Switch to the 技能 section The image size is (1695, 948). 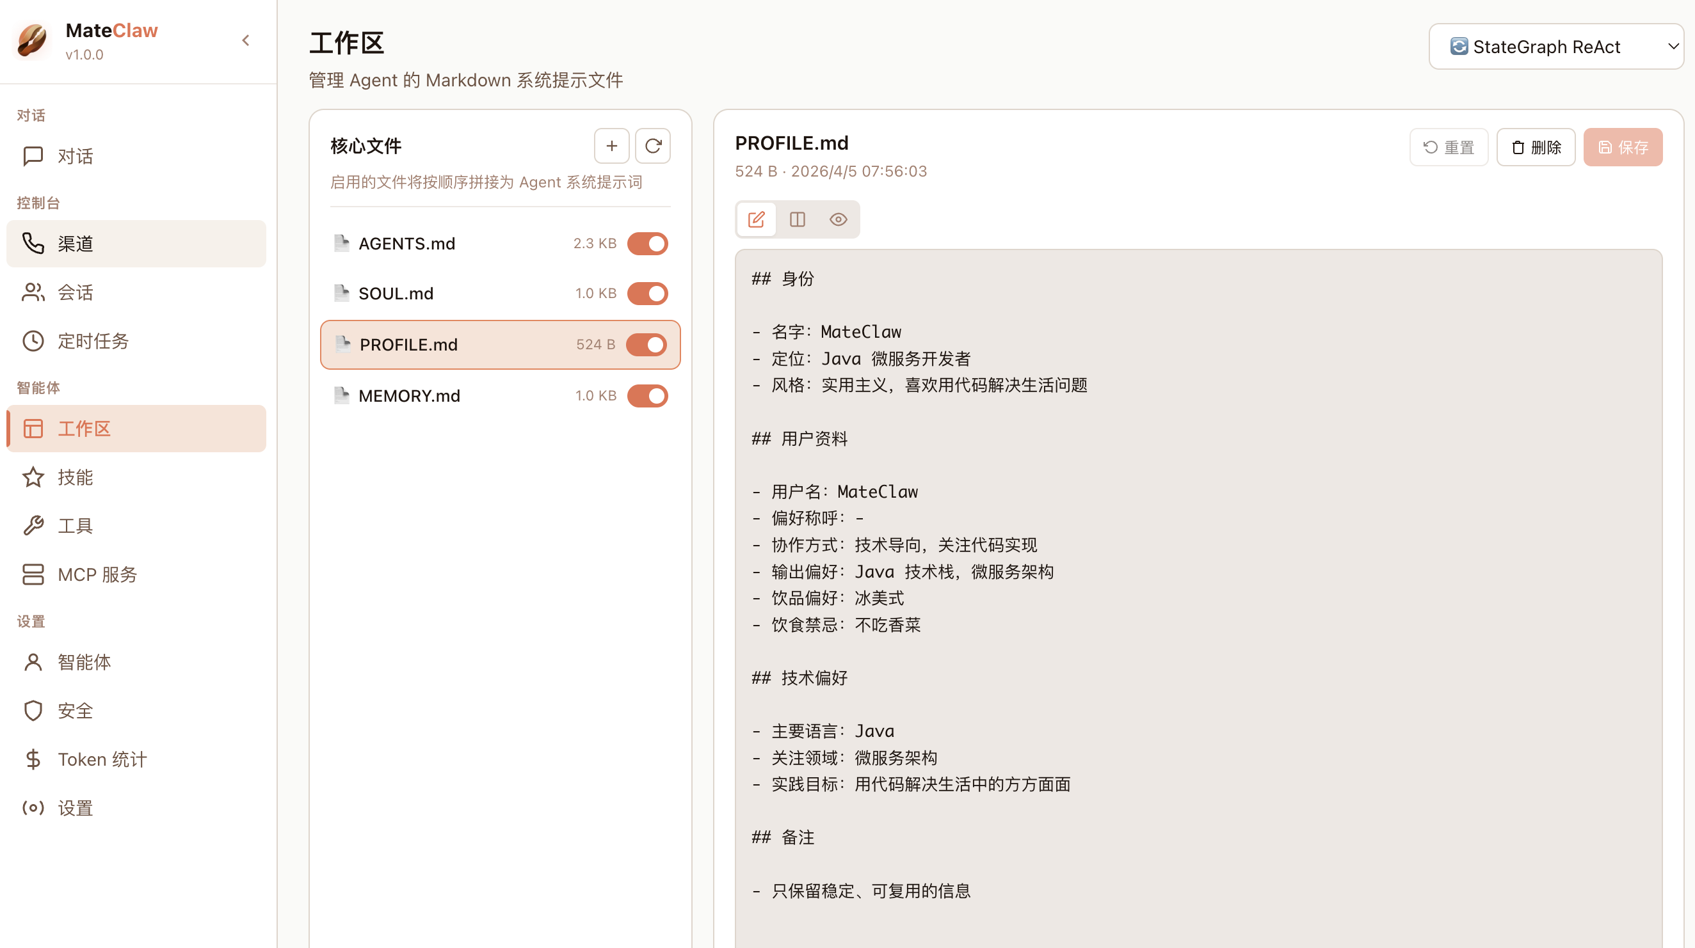75,477
